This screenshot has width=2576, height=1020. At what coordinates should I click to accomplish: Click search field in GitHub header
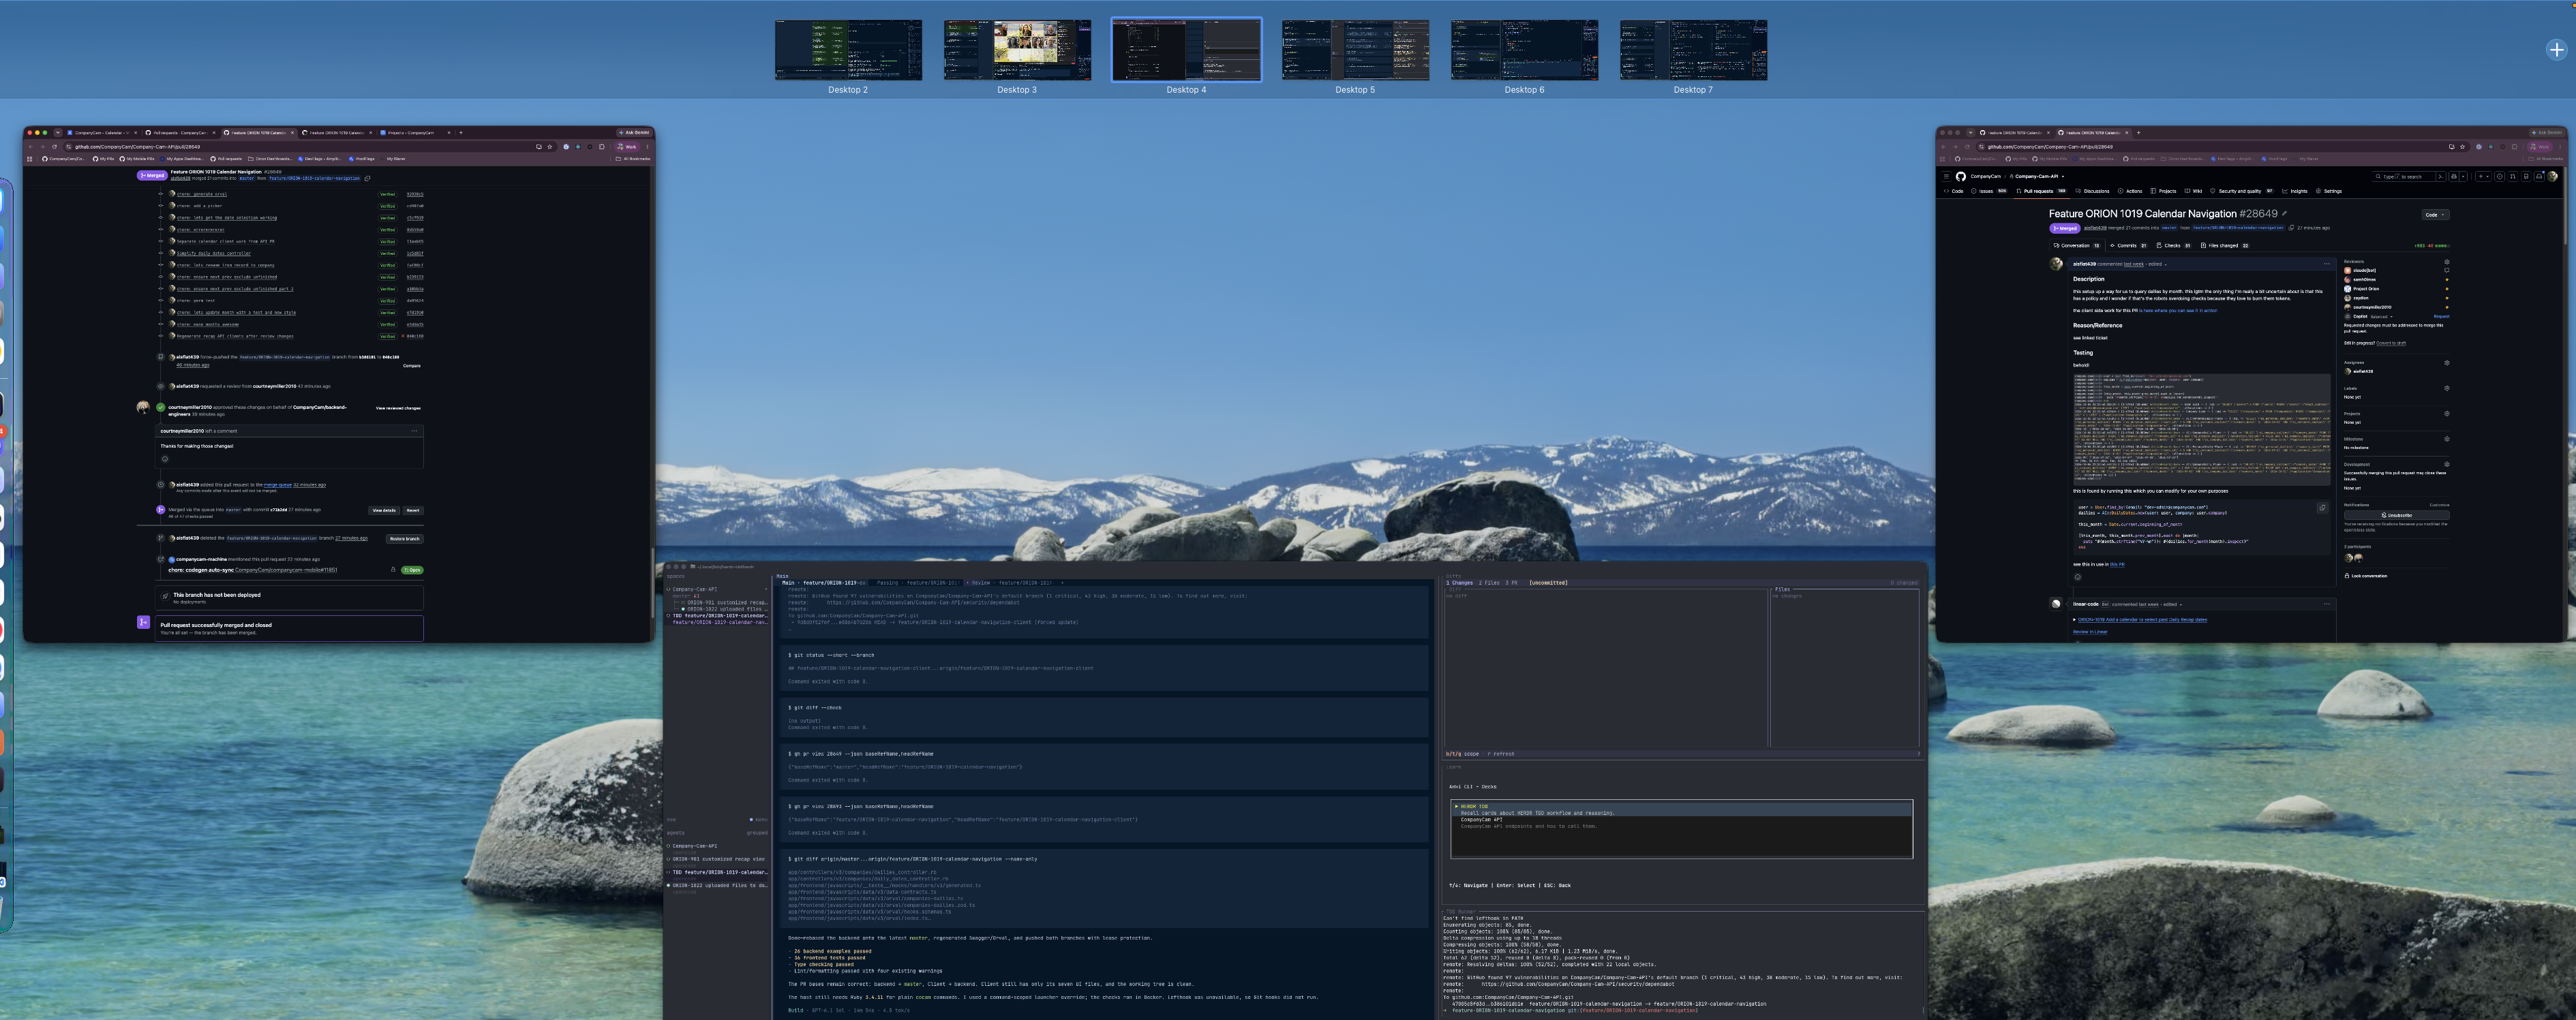tap(2403, 177)
